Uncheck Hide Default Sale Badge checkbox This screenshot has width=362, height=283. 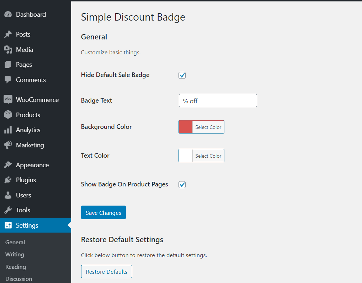click(x=182, y=75)
